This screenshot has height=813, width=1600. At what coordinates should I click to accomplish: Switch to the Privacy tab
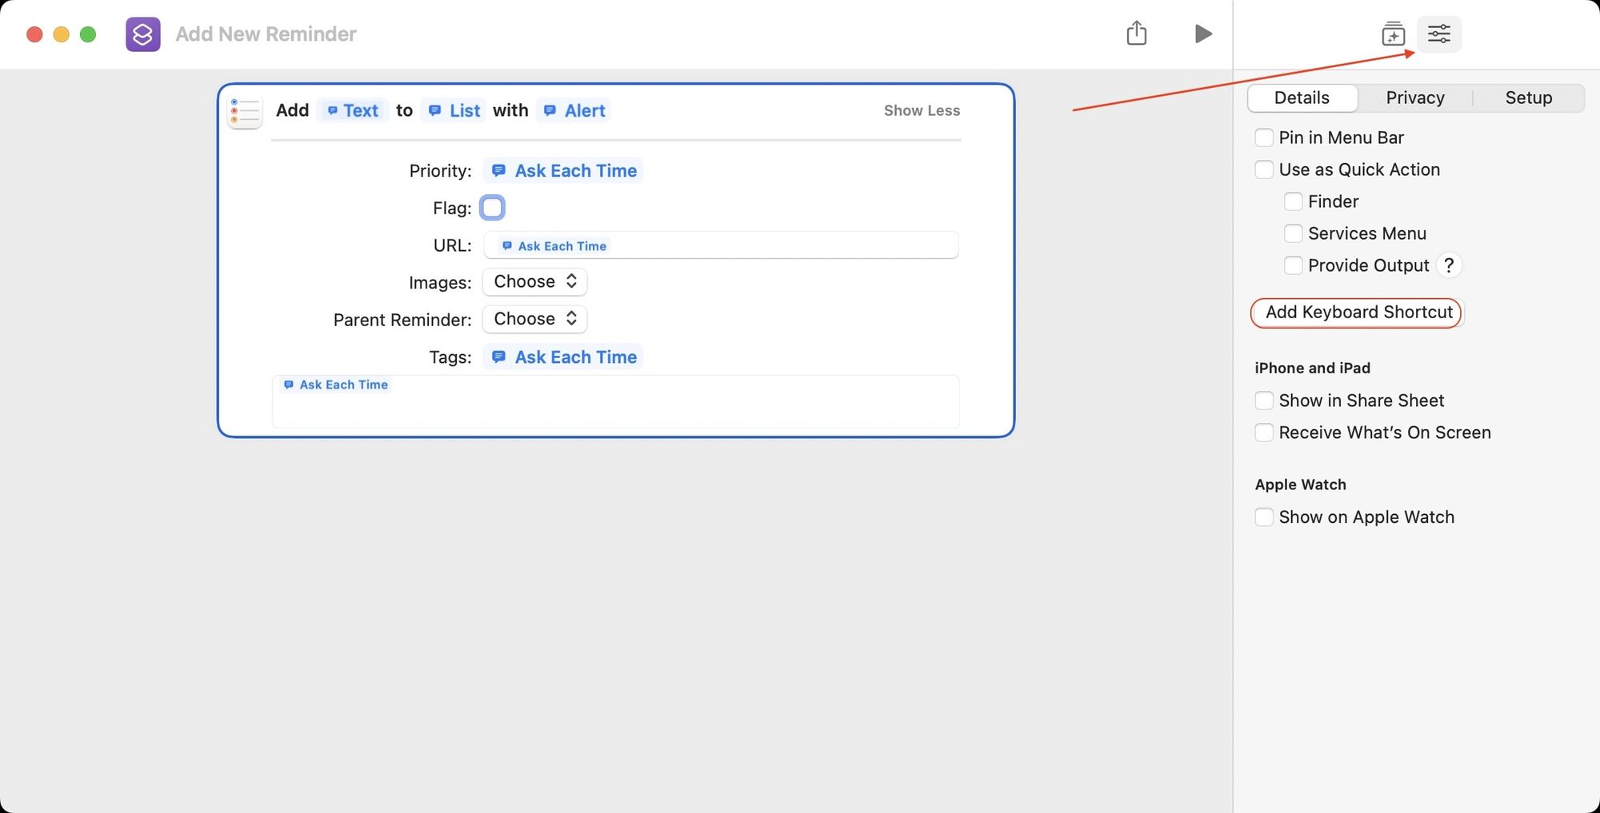pos(1414,98)
